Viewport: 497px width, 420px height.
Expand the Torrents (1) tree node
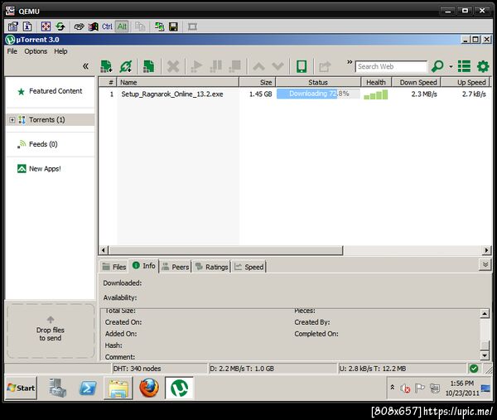click(12, 120)
